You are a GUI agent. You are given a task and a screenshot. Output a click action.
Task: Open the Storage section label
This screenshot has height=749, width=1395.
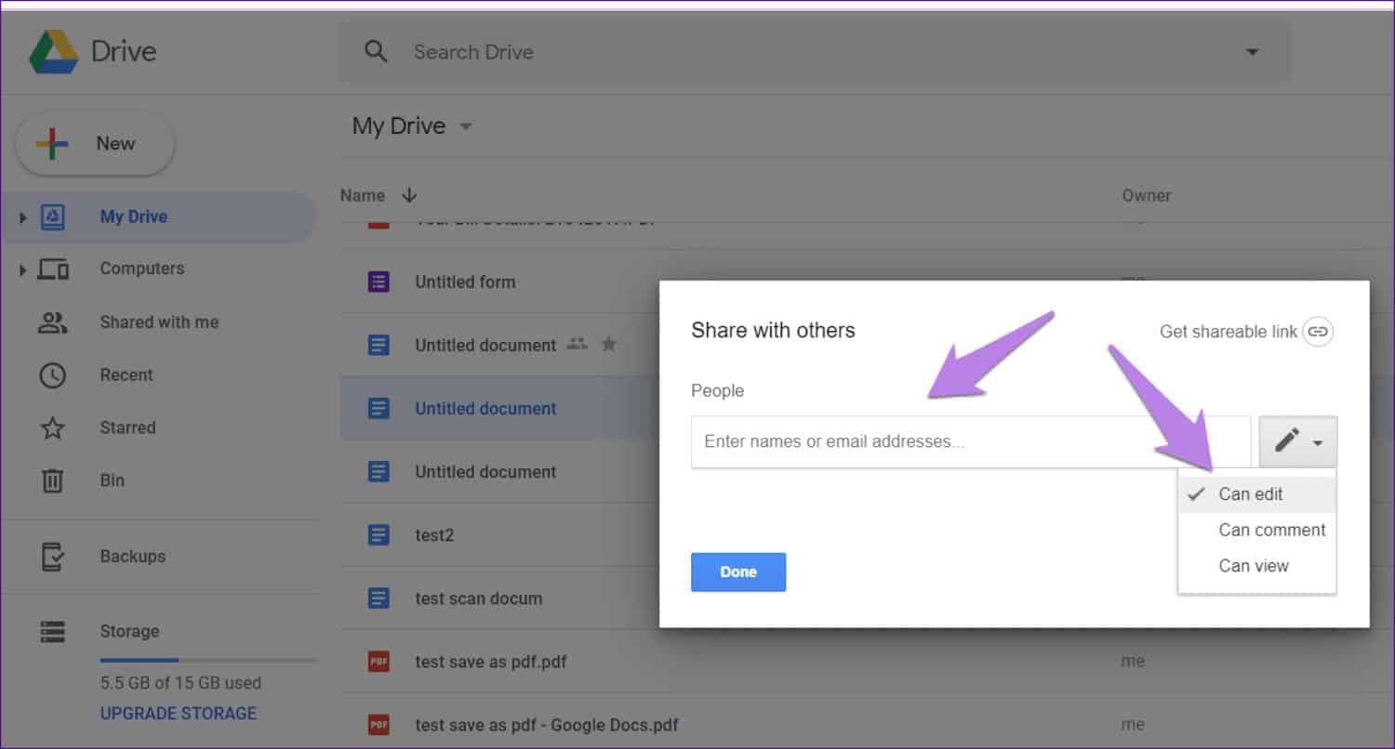coord(129,631)
